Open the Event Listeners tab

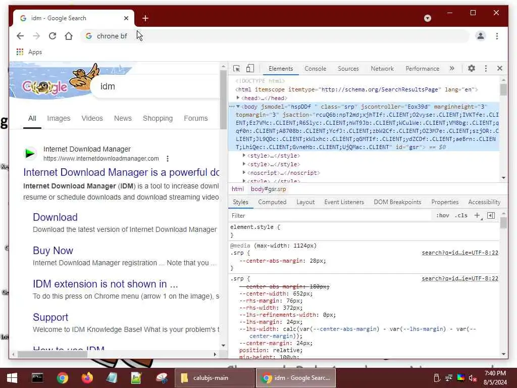344,202
